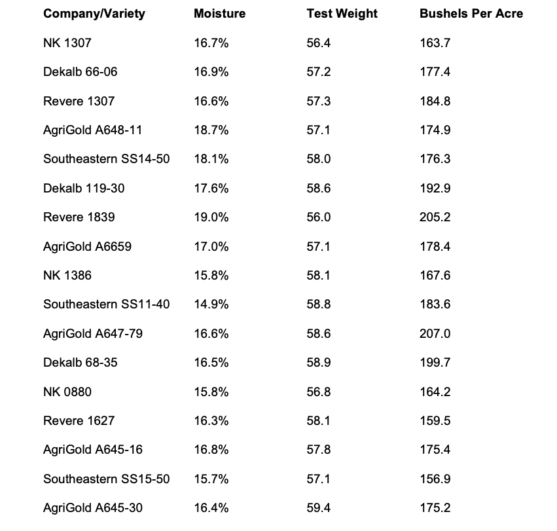Click the 19.0% moisture value
Image resolution: width=557 pixels, height=531 pixels.
coord(211,217)
